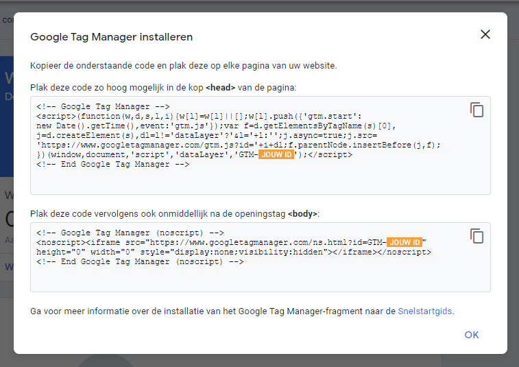The height and width of the screenshot is (367, 519).
Task: Copy the head script code snippet
Action: coord(476,110)
